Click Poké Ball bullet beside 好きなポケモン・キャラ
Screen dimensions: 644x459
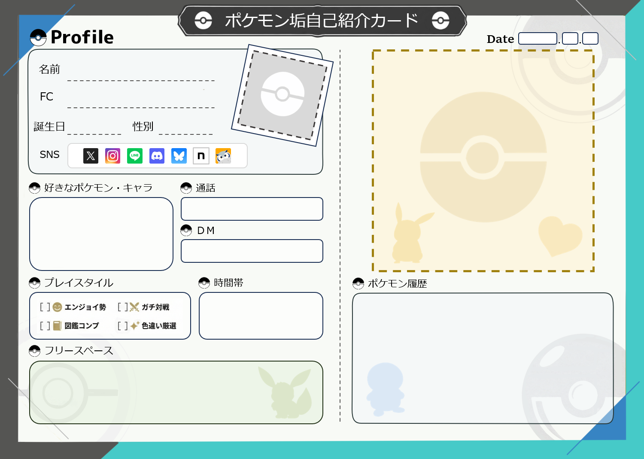[35, 188]
